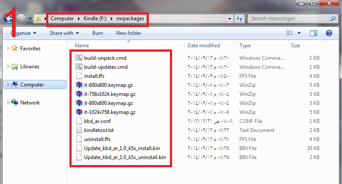
Task: Select the kindletool.txt file name
Action: [x=99, y=130]
